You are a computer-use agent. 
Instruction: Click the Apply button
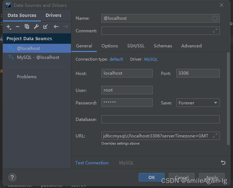[212, 177]
